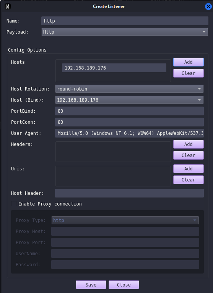Clear the Uris list
The image size is (213, 293).
(x=188, y=180)
